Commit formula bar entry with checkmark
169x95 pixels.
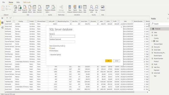[11, 18]
